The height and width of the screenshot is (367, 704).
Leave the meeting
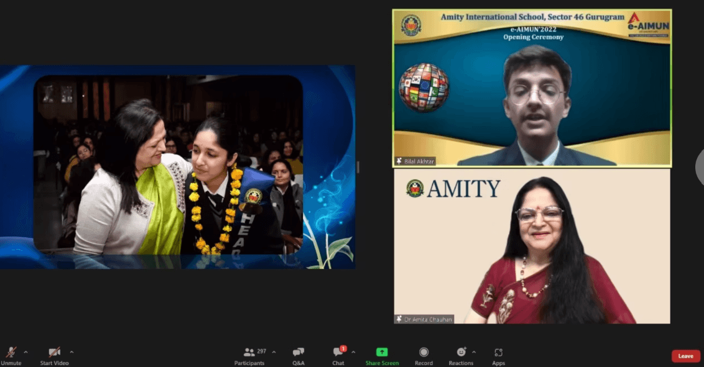coord(685,356)
